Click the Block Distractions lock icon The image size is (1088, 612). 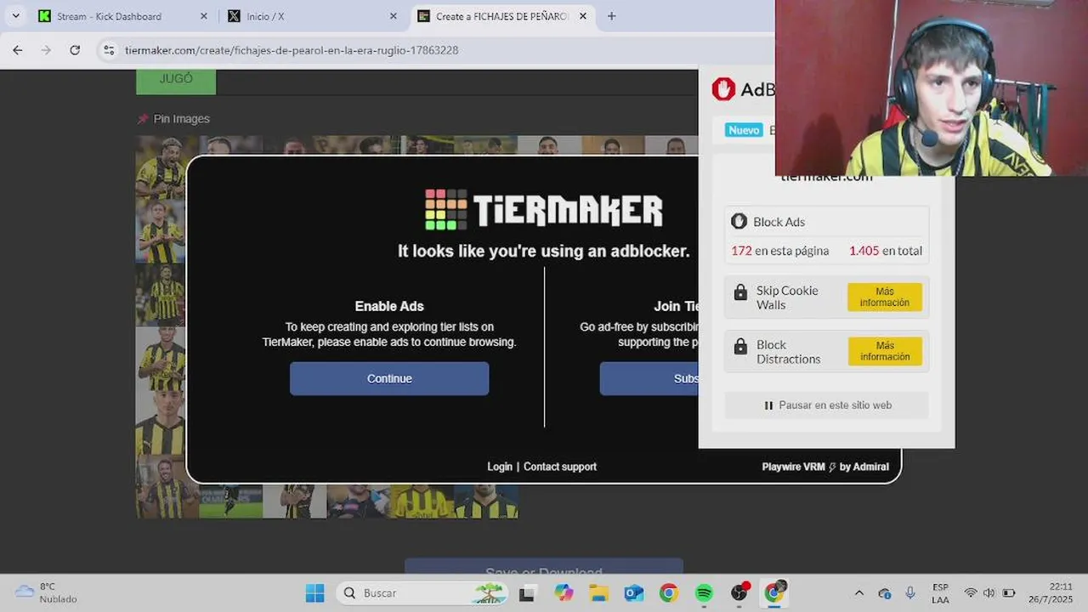(740, 346)
